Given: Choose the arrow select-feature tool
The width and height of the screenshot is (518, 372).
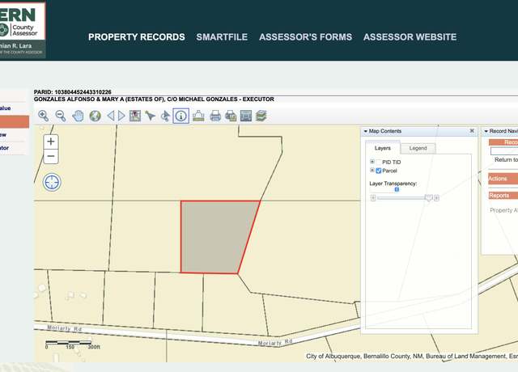Looking at the screenshot, I should point(150,116).
